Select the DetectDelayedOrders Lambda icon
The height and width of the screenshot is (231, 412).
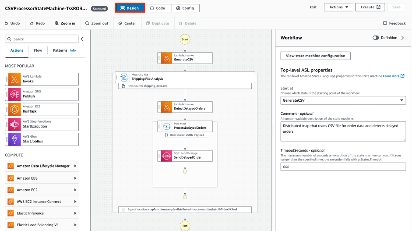(166, 107)
